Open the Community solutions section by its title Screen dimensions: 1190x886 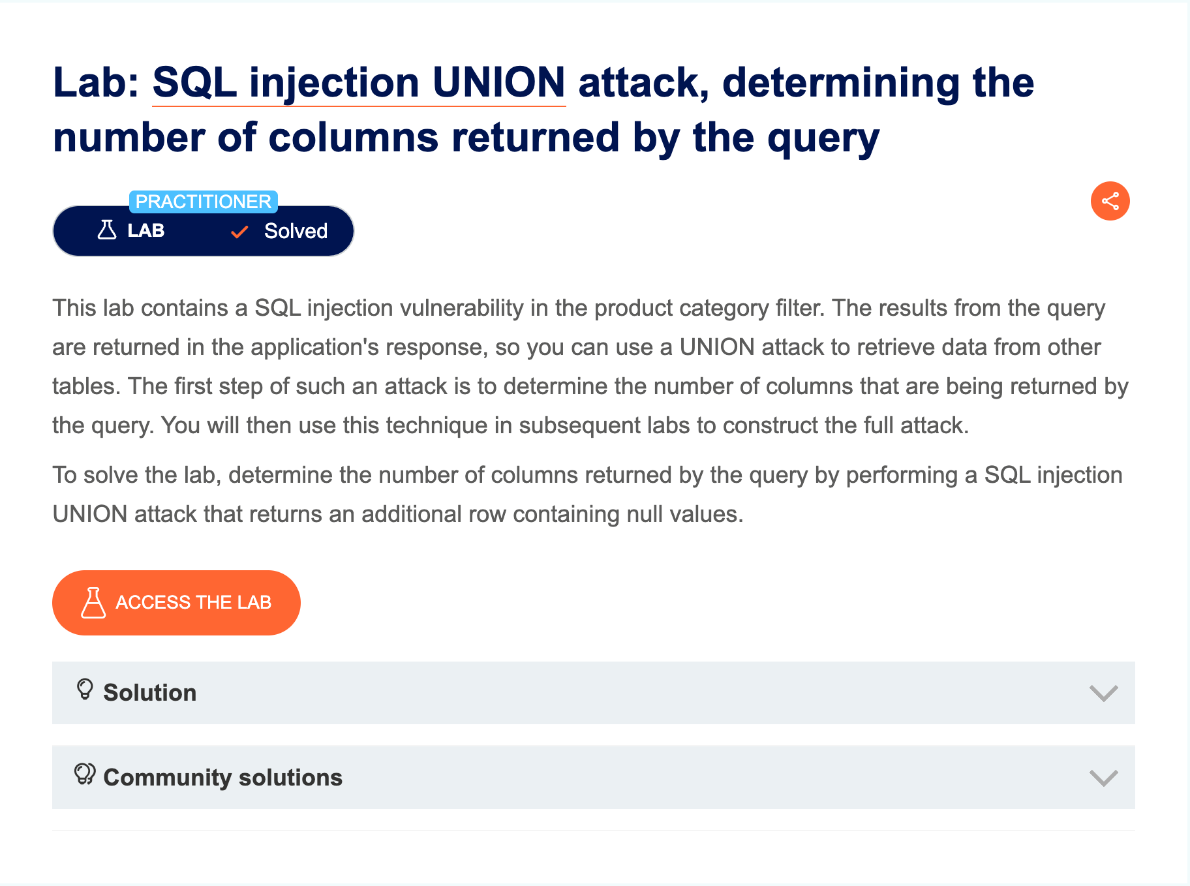coord(222,778)
